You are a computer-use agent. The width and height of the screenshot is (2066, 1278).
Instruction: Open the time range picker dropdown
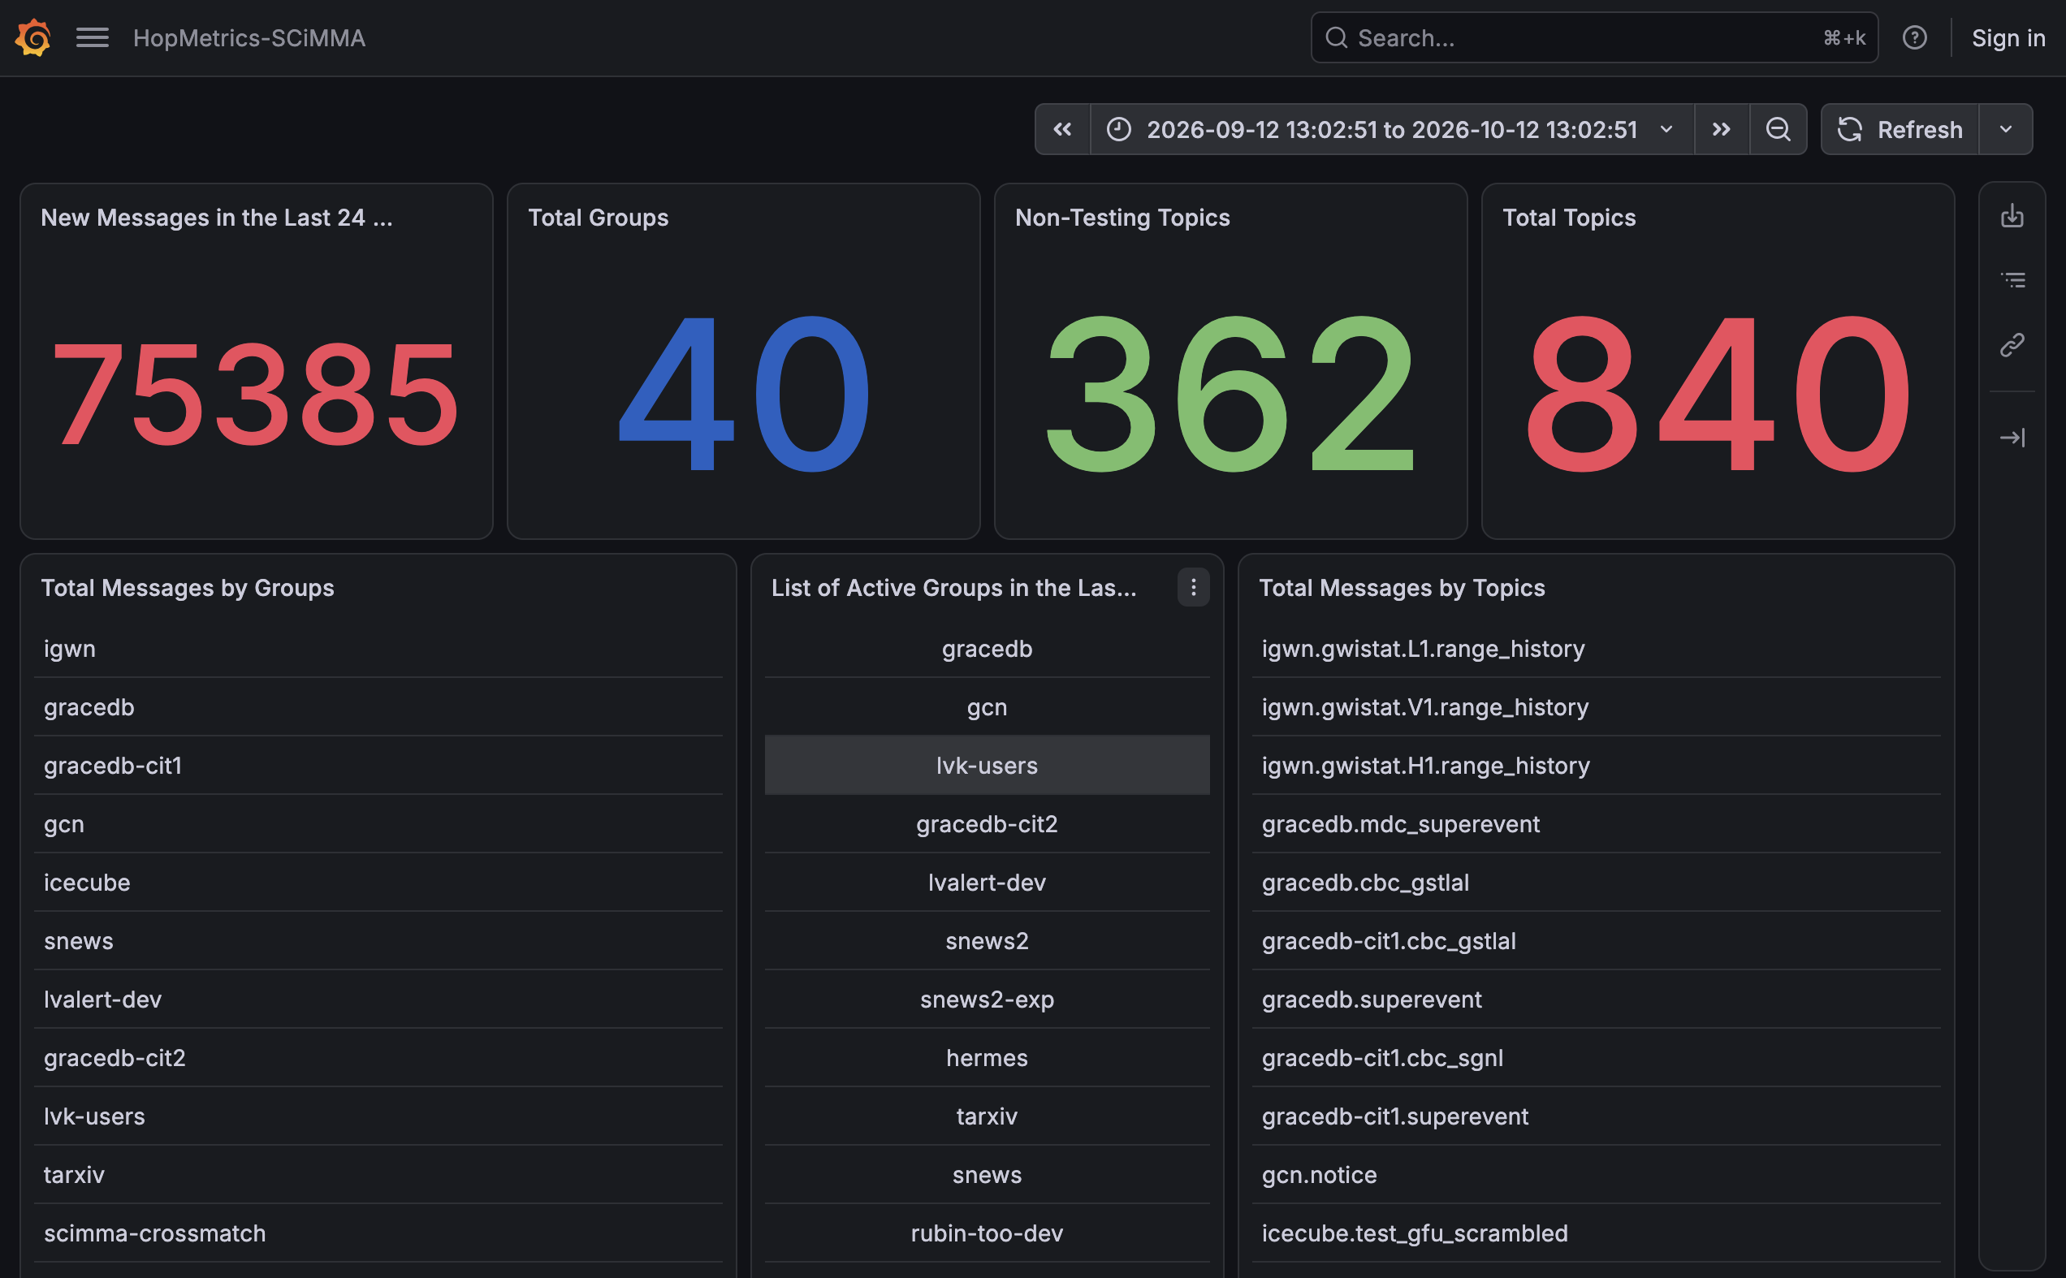coord(1392,129)
